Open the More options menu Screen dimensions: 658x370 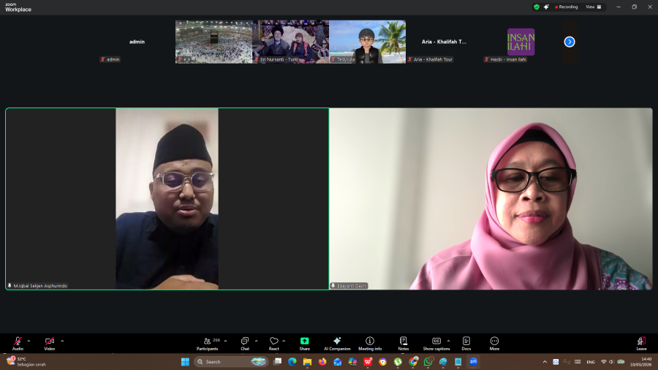(x=494, y=341)
